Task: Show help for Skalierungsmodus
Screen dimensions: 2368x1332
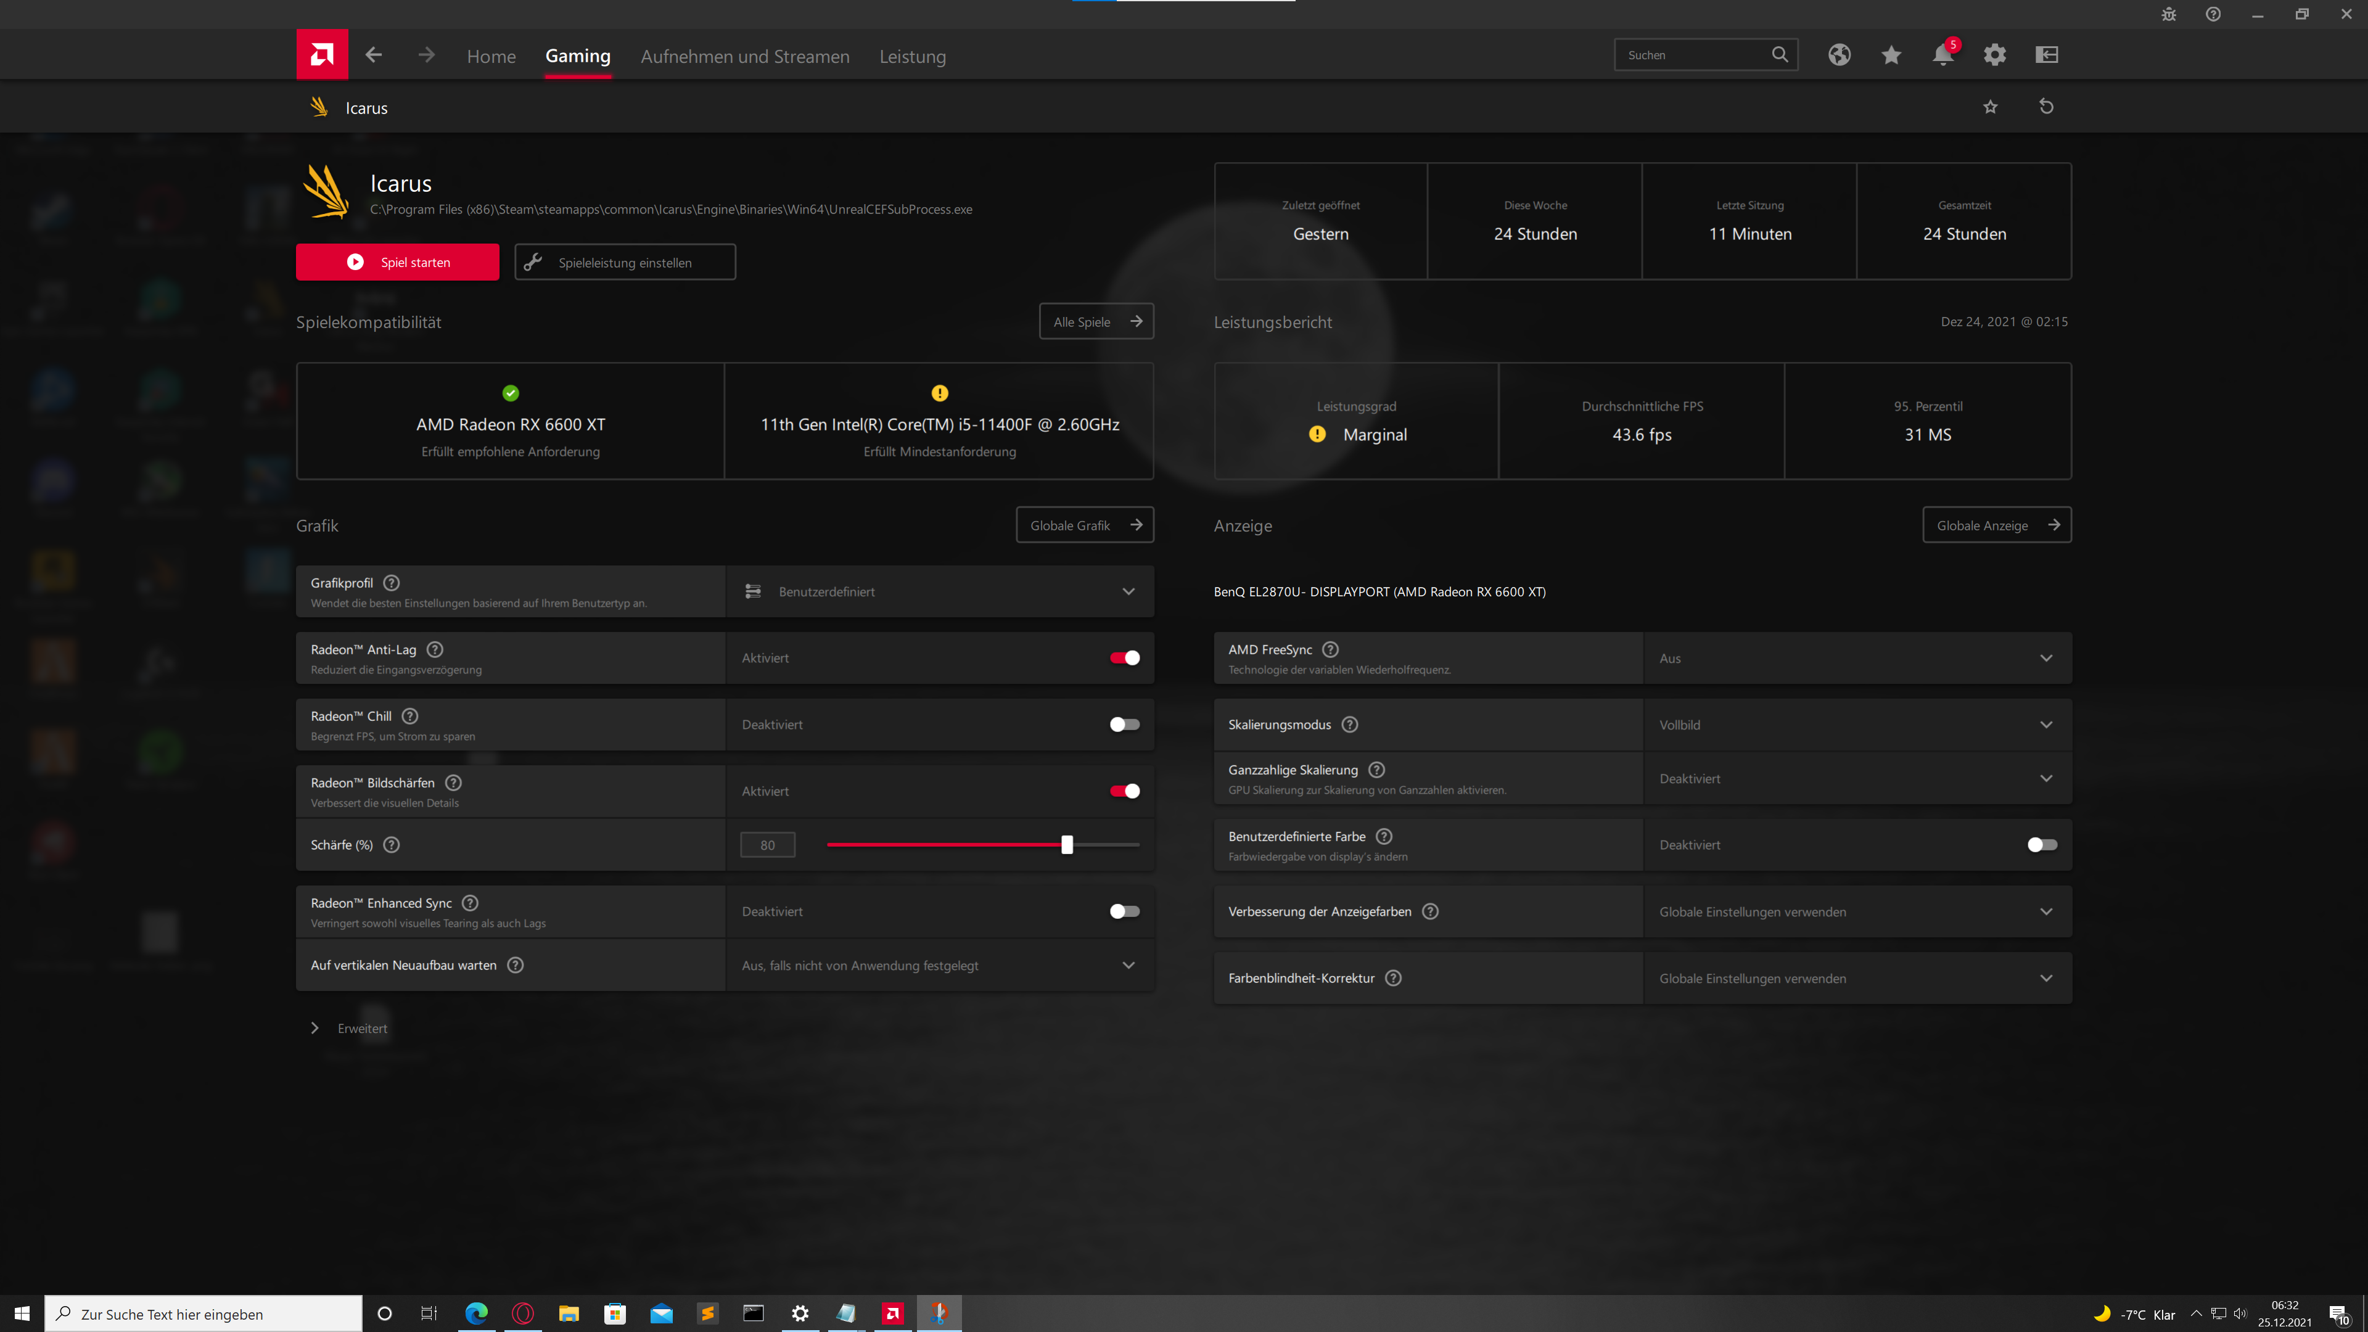Action: [1350, 725]
